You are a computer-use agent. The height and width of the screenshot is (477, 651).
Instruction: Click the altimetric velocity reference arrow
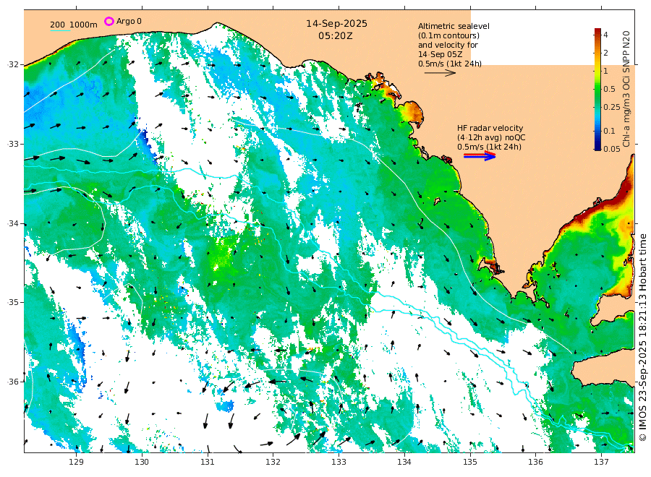pyautogui.click(x=440, y=72)
